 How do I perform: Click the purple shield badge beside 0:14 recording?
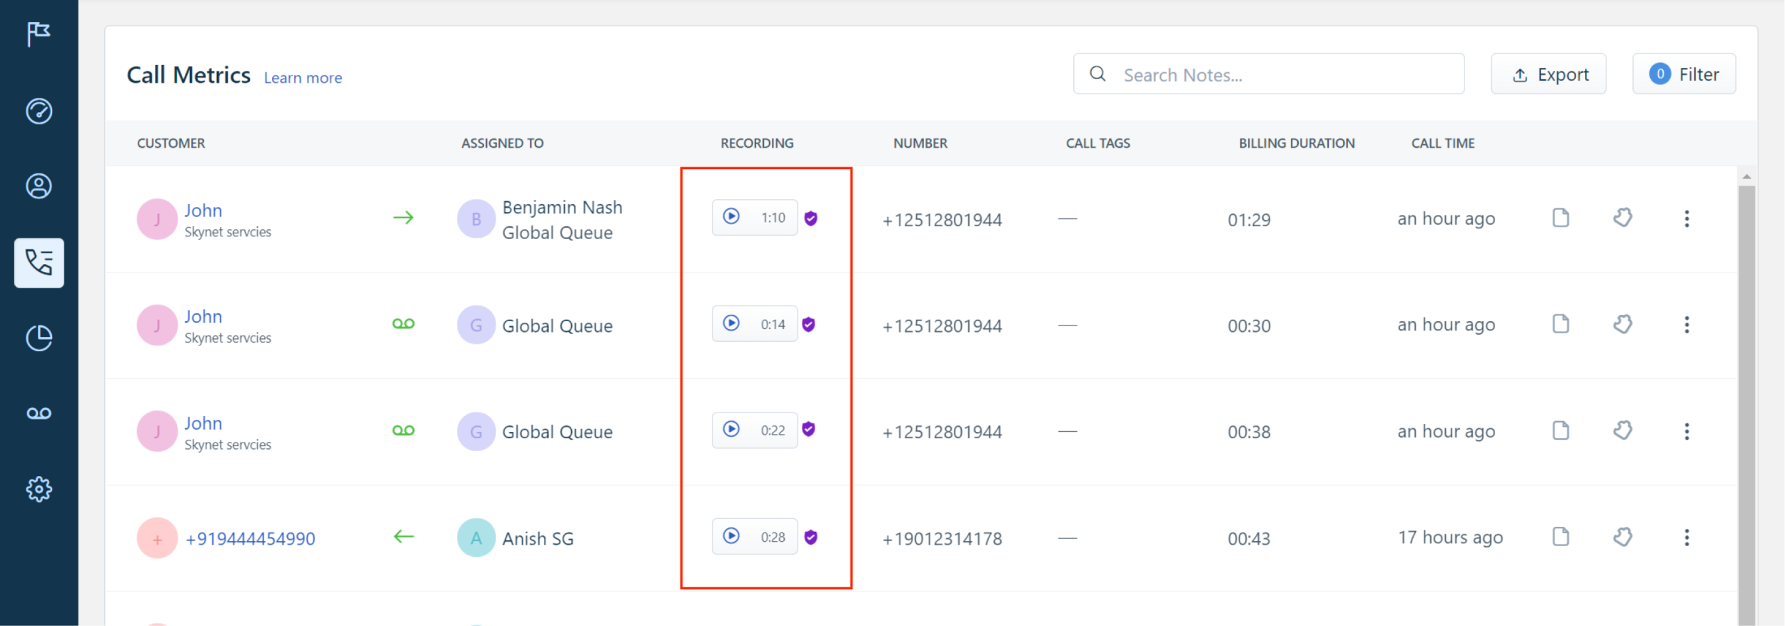808,325
